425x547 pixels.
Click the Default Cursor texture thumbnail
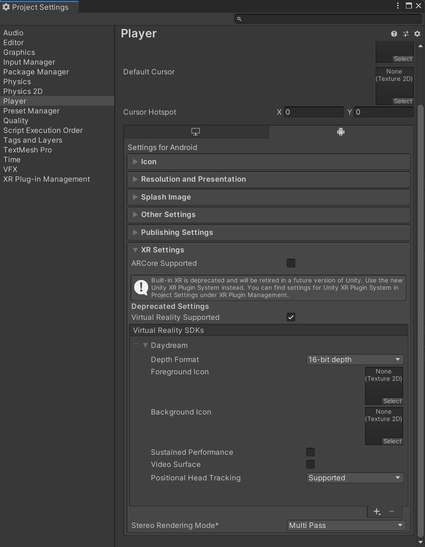(x=394, y=86)
